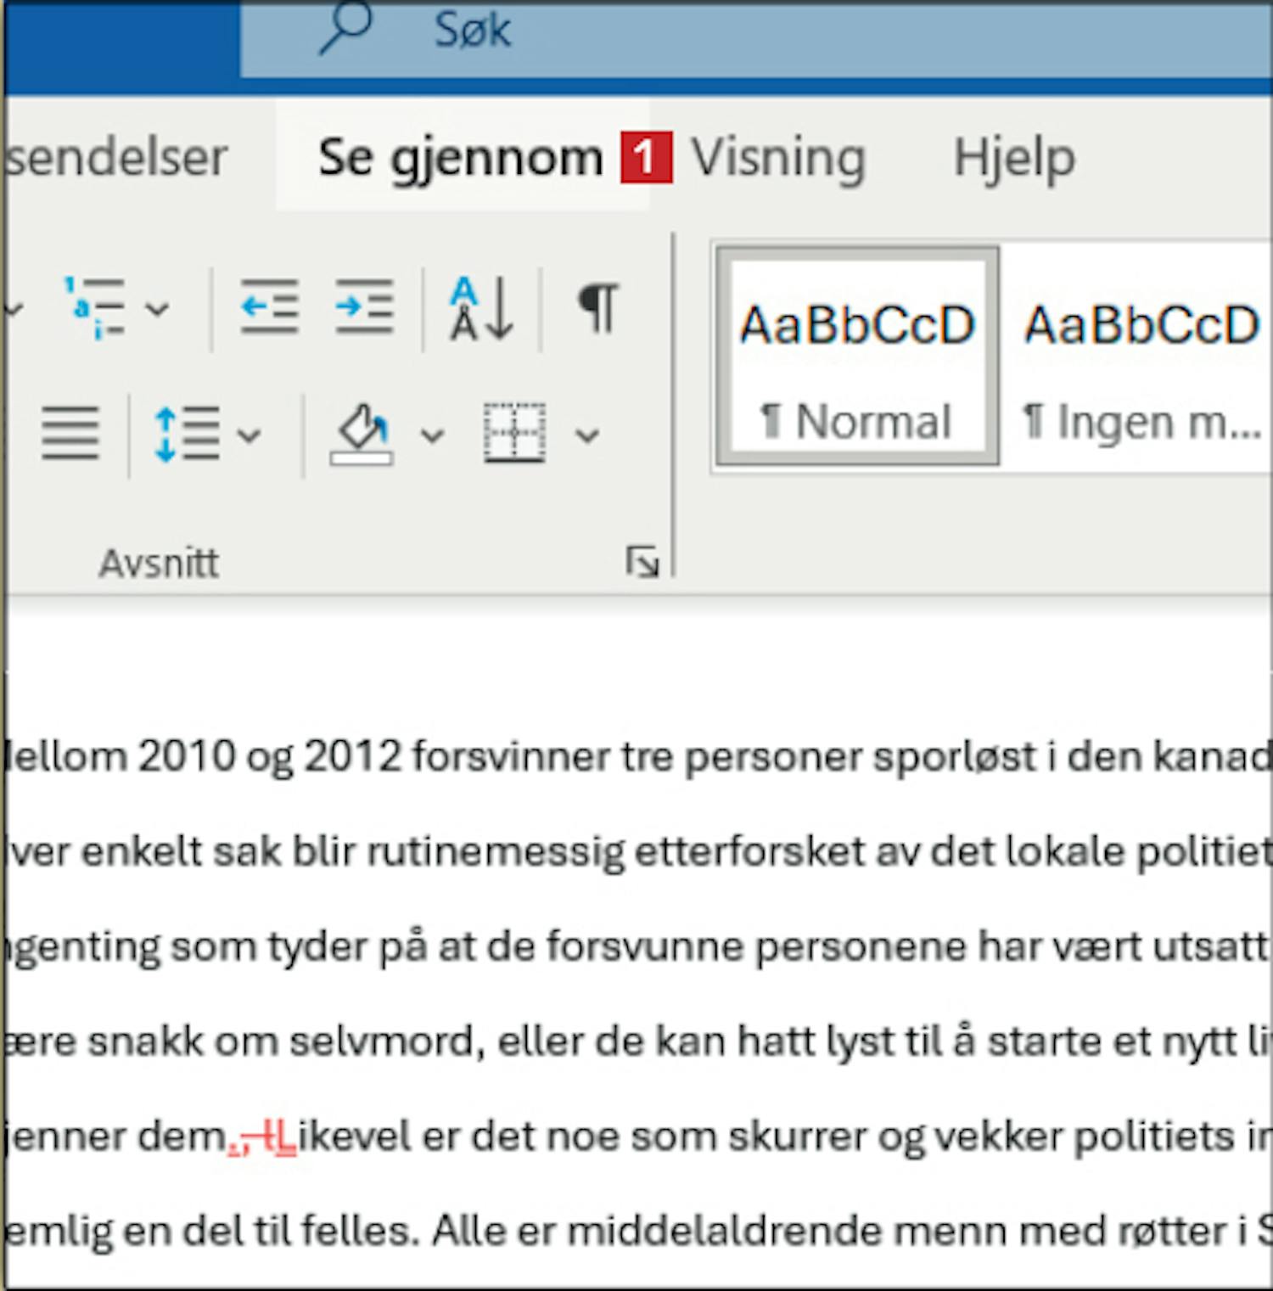Open the Avsnitt dialog launcher
Viewport: 1273px width, 1291px height.
click(642, 562)
